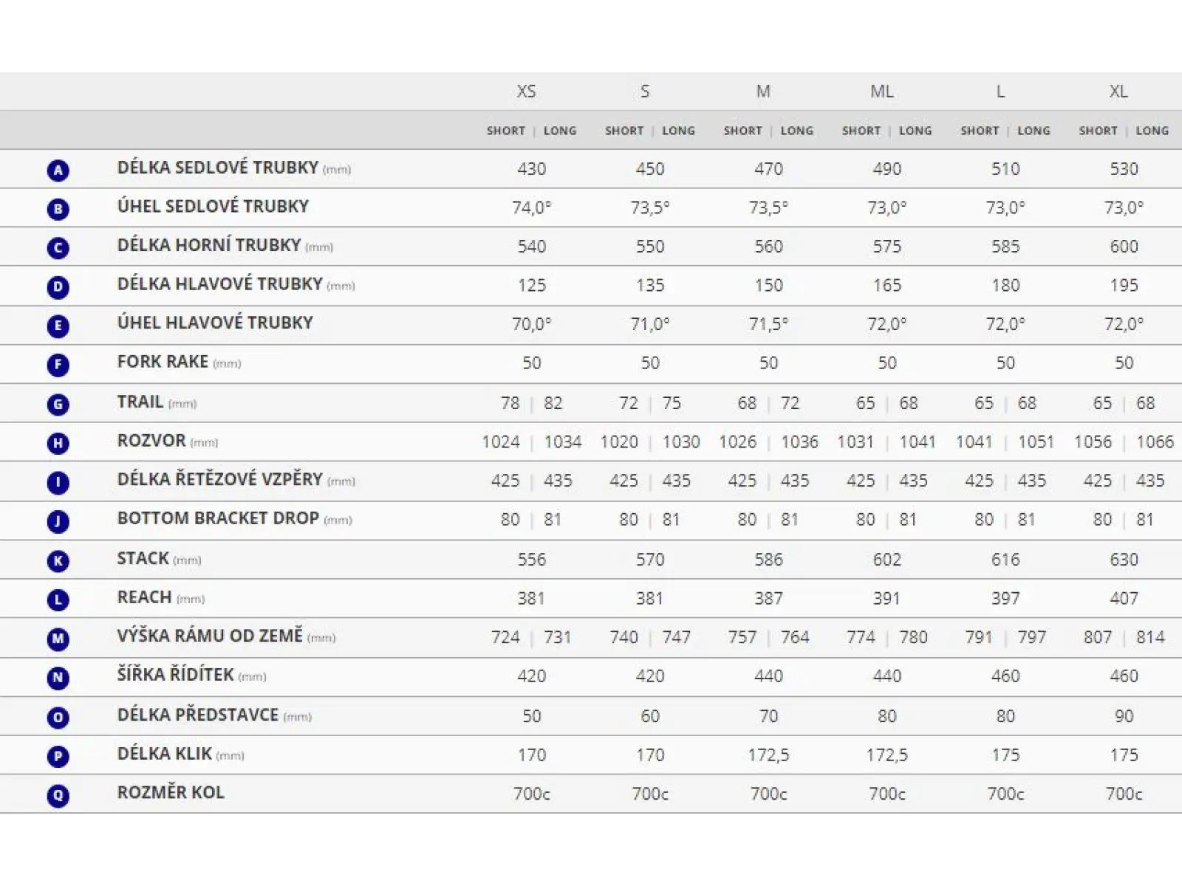Click the BOTTOM BRACKET DROP row label
This screenshot has width=1182, height=886.
pyautogui.click(x=218, y=518)
